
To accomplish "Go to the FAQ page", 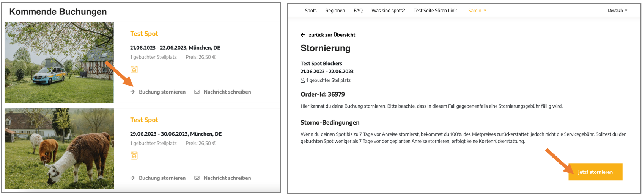I will pyautogui.click(x=358, y=11).
